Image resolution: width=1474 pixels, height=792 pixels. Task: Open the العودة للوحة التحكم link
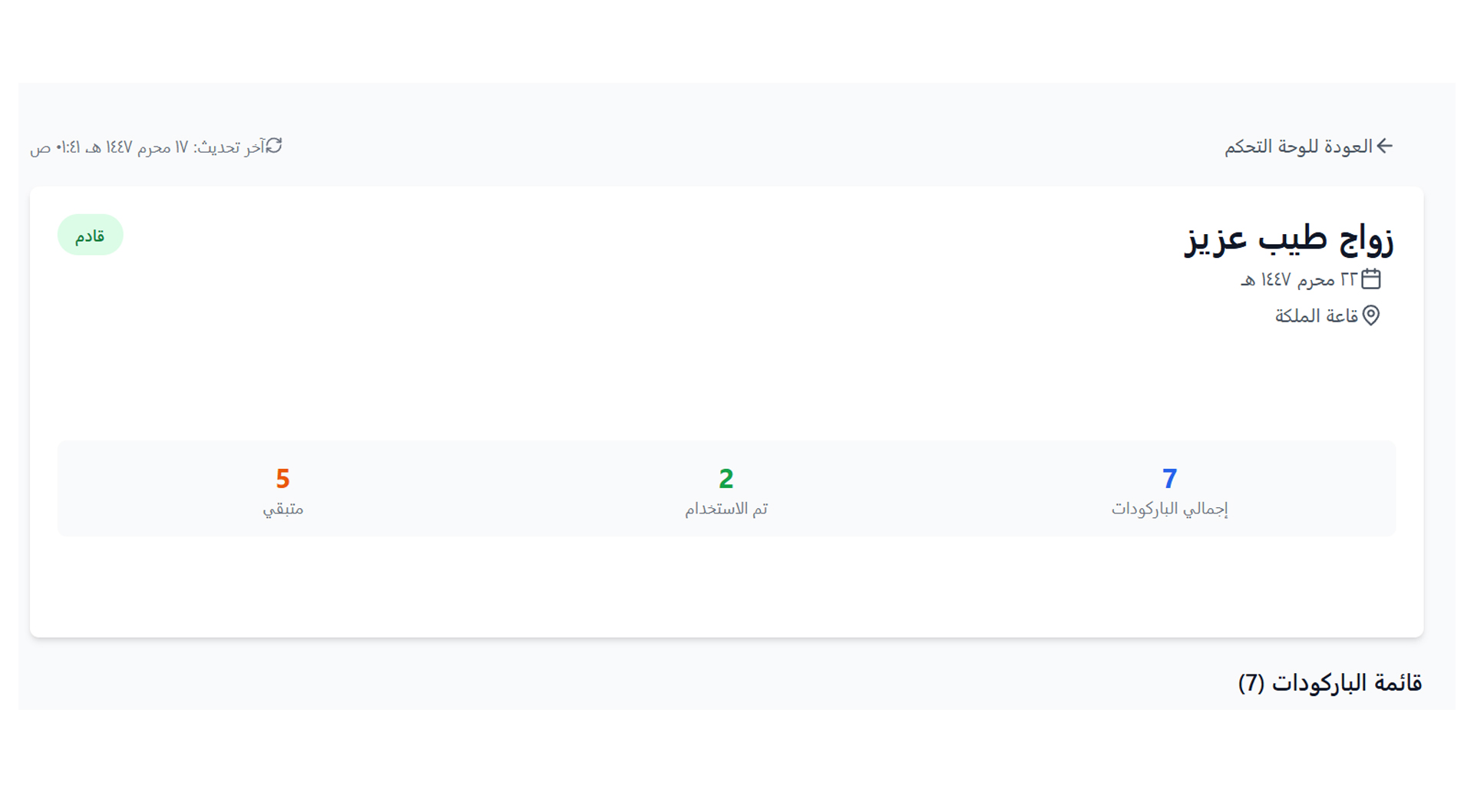[1298, 147]
